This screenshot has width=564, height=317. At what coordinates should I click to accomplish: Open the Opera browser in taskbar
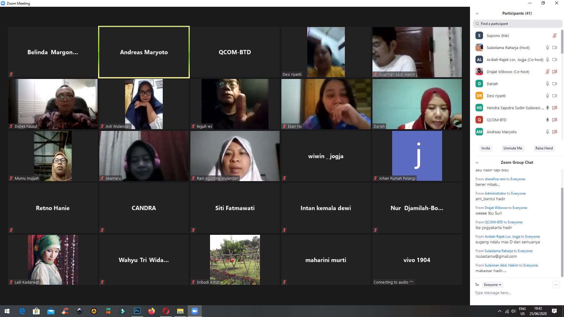(166, 311)
